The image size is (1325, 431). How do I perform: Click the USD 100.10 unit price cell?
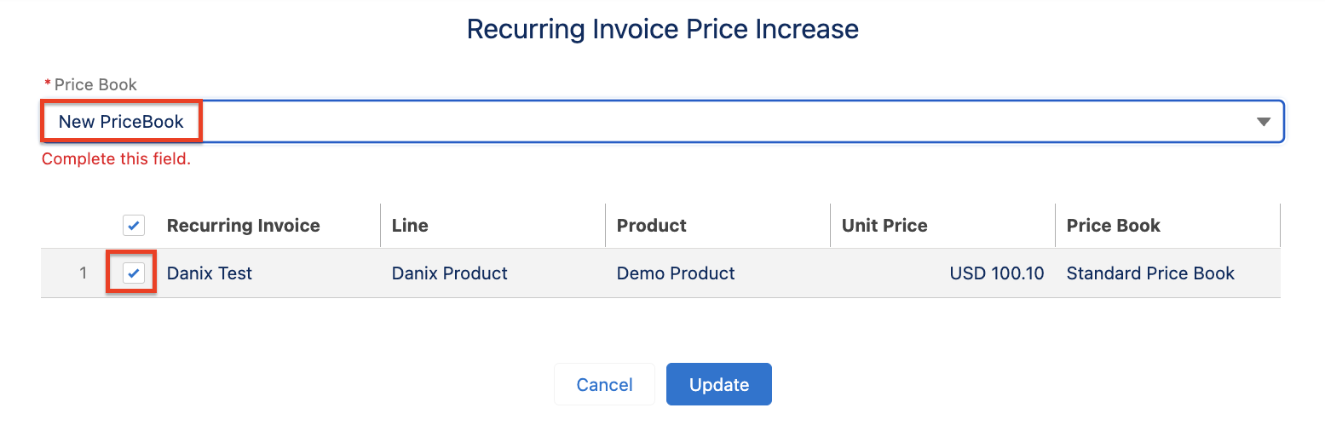[996, 273]
